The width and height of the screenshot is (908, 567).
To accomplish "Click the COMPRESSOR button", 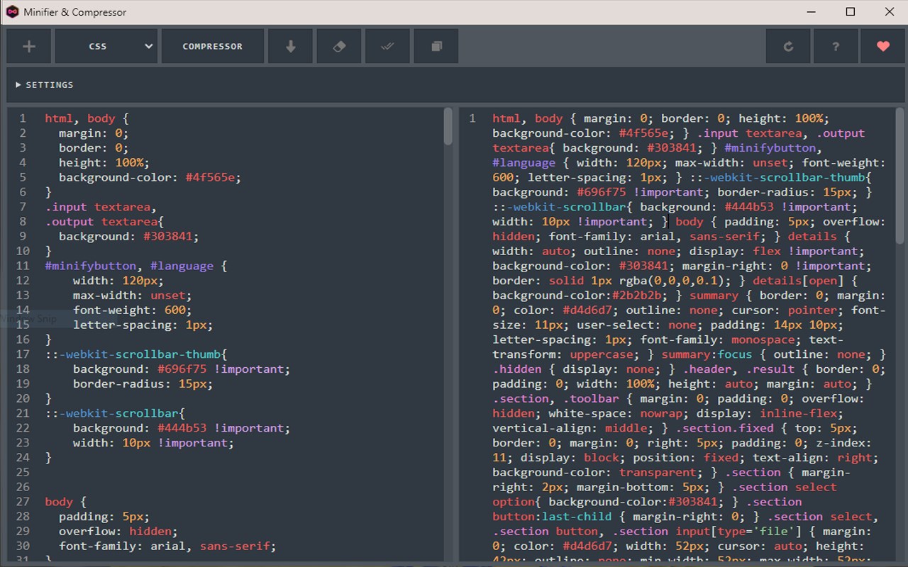I will tap(213, 46).
